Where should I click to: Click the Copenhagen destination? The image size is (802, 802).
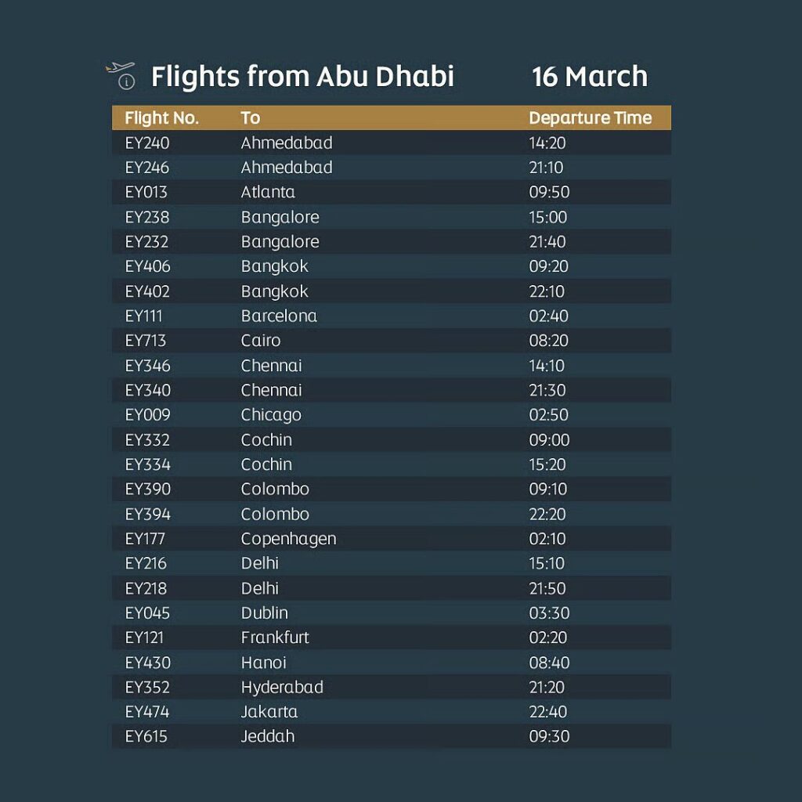click(x=288, y=539)
